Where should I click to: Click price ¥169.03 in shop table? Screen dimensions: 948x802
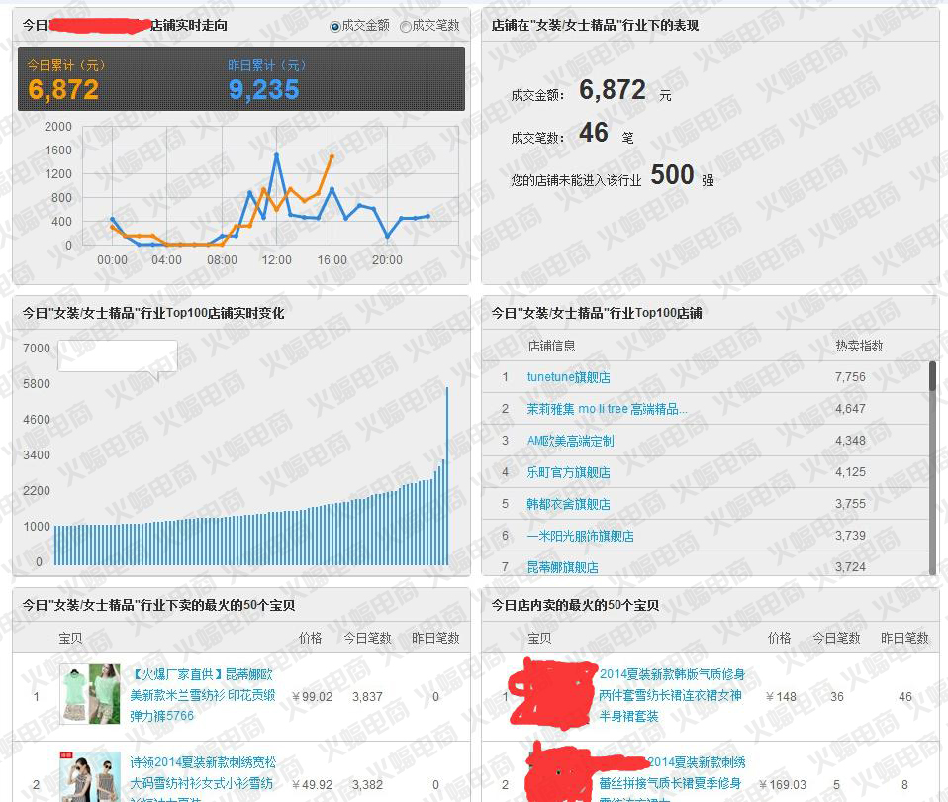point(783,785)
